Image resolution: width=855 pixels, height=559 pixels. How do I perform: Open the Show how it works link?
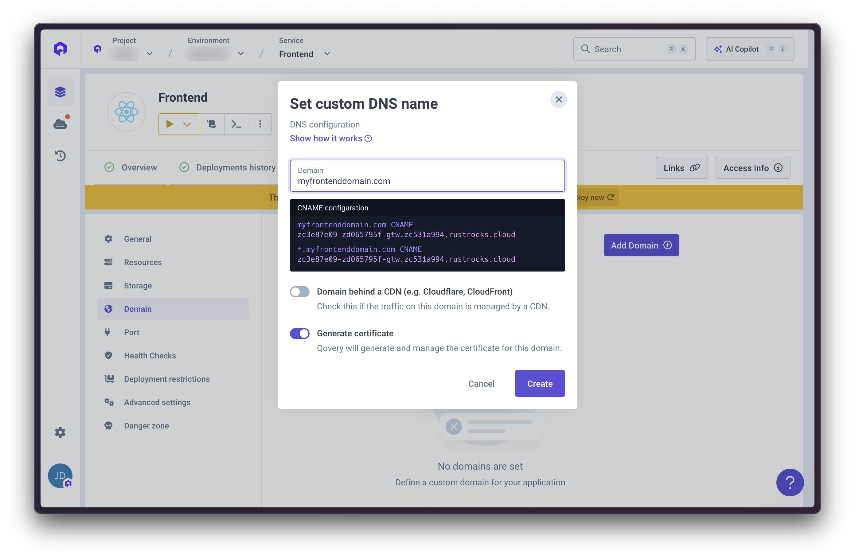pyautogui.click(x=326, y=138)
